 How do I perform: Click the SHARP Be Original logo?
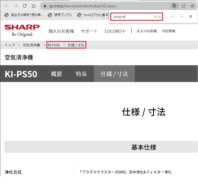click(22, 30)
